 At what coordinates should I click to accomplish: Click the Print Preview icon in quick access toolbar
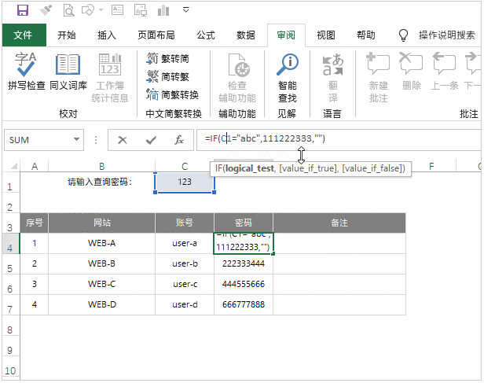click(68, 10)
